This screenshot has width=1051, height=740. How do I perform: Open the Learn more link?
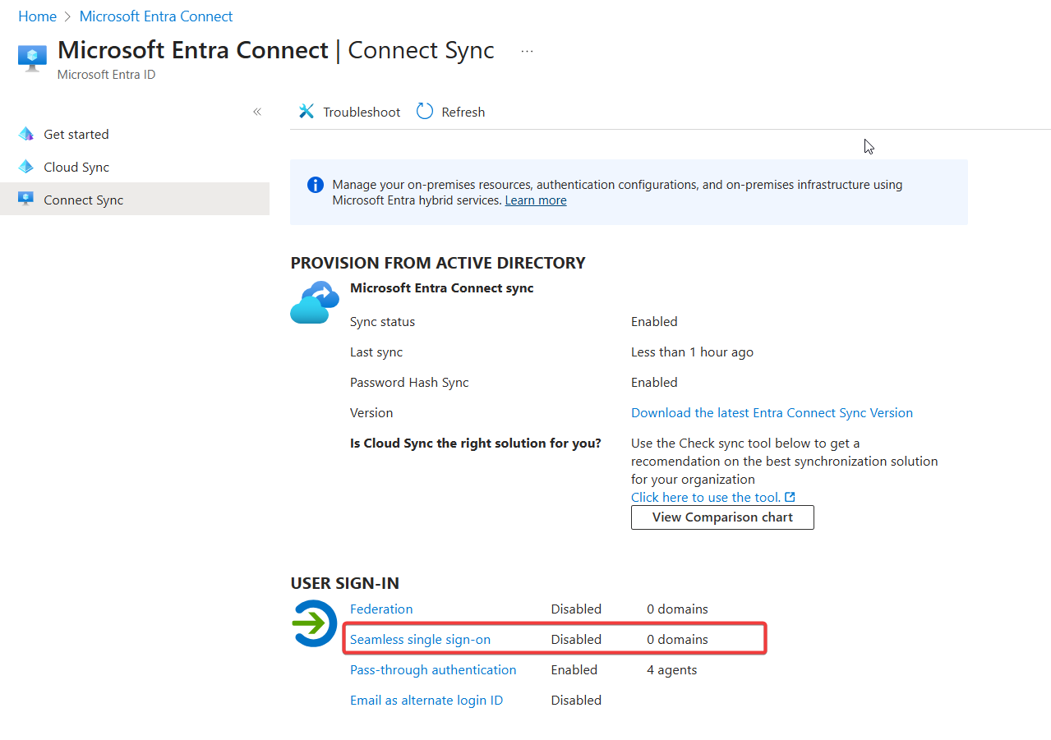(536, 200)
